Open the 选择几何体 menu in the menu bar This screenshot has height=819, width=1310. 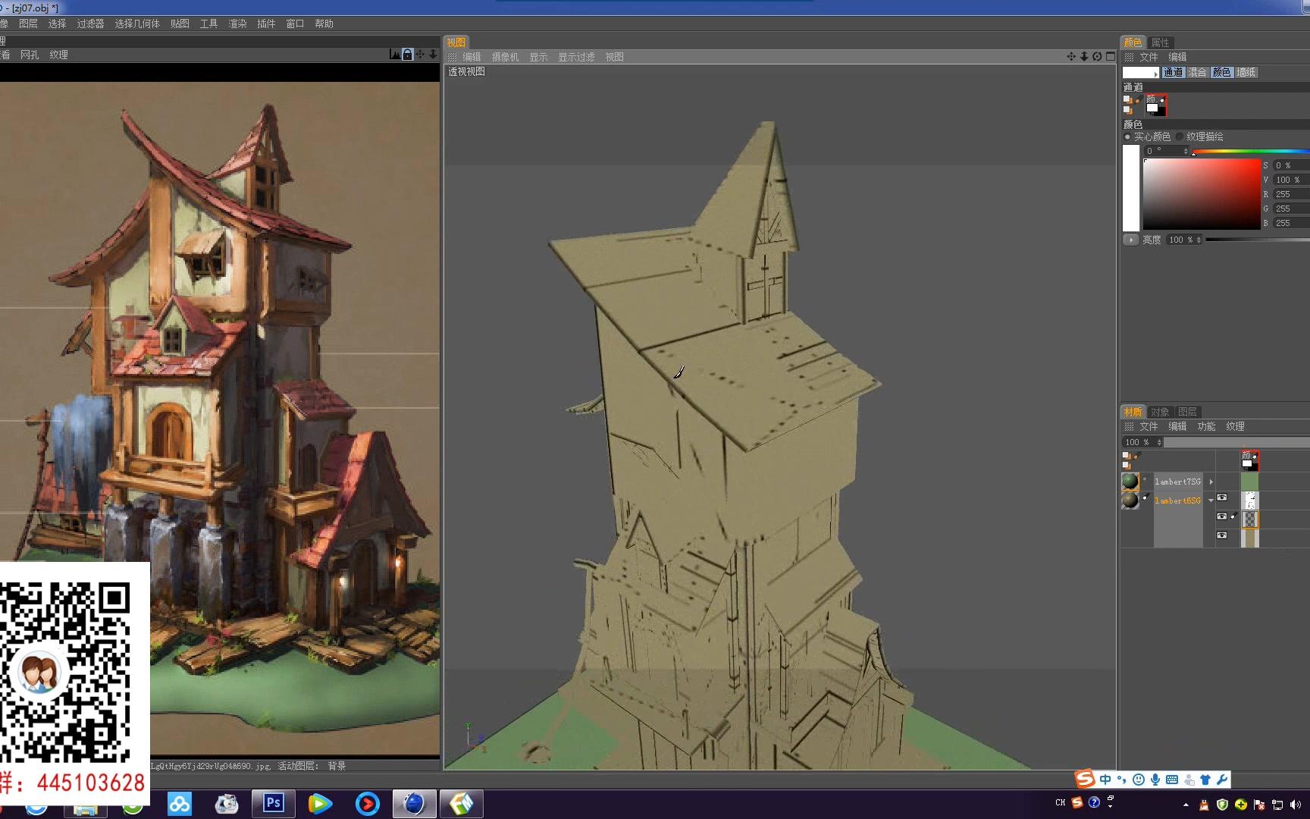137,24
